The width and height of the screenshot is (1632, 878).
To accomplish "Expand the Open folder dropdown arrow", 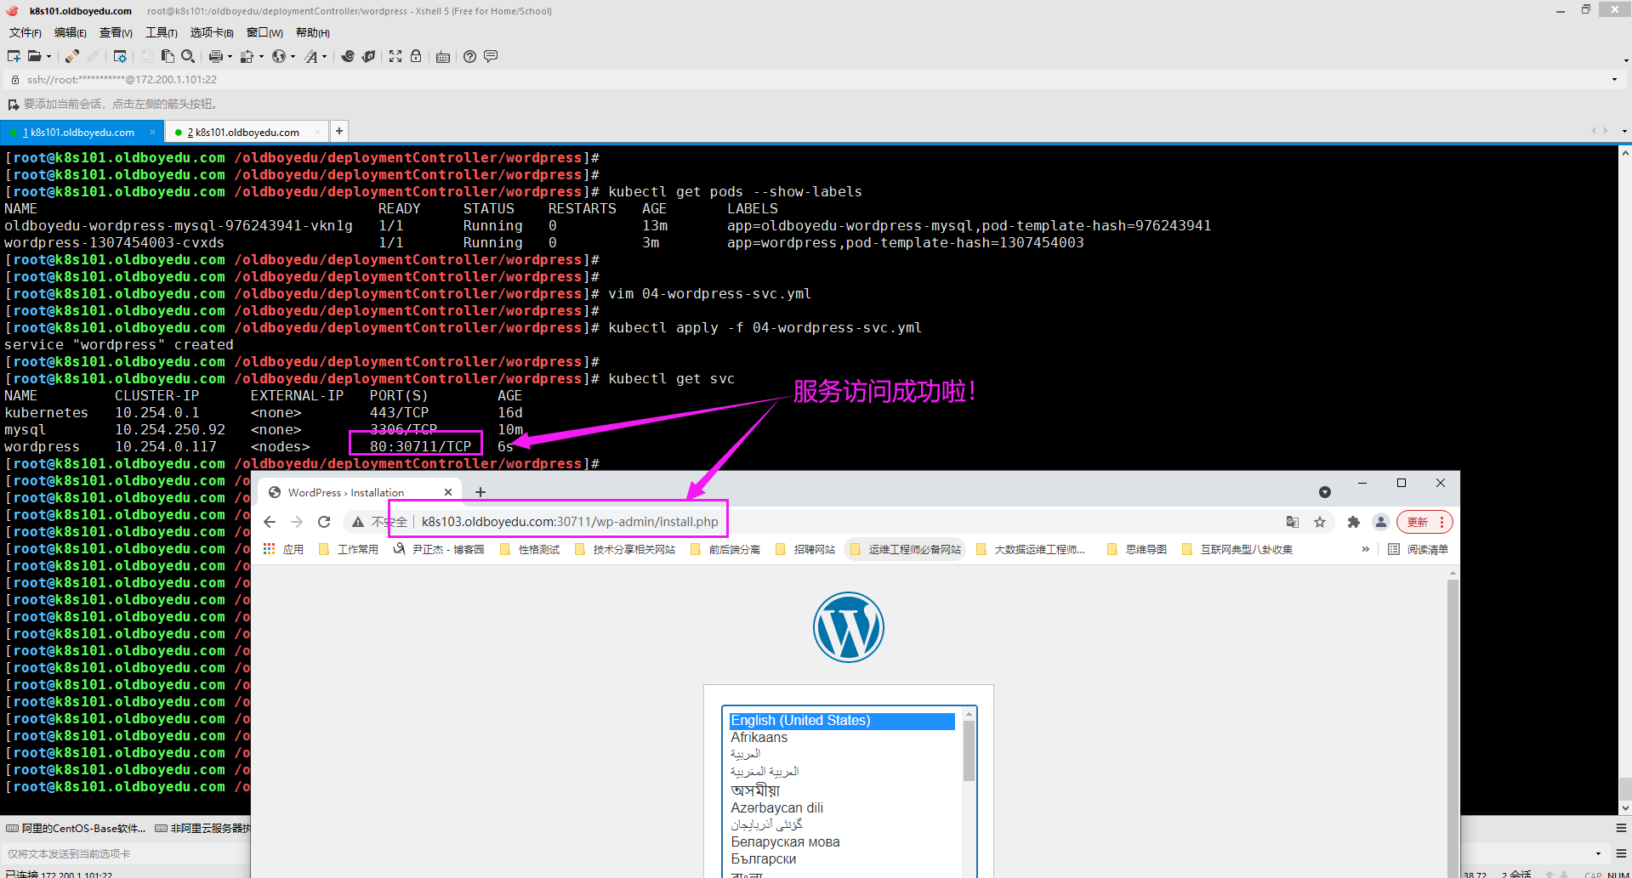I will 48,57.
